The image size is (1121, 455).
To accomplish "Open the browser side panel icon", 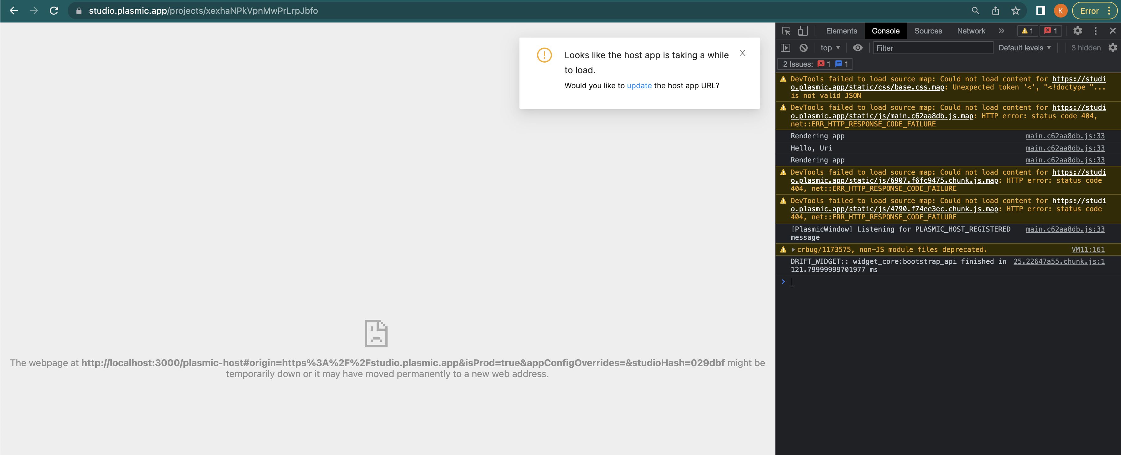I will pos(1040,11).
